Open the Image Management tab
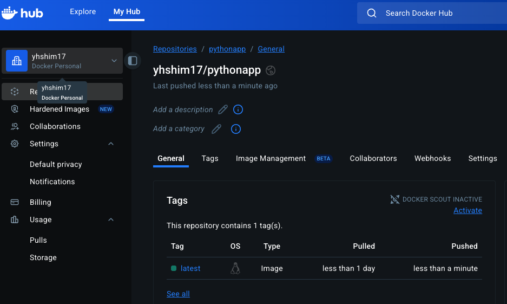Screen dimensions: 507x304 coord(271,158)
